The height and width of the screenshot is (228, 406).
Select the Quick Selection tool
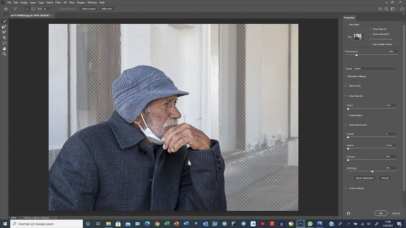pyautogui.click(x=4, y=21)
